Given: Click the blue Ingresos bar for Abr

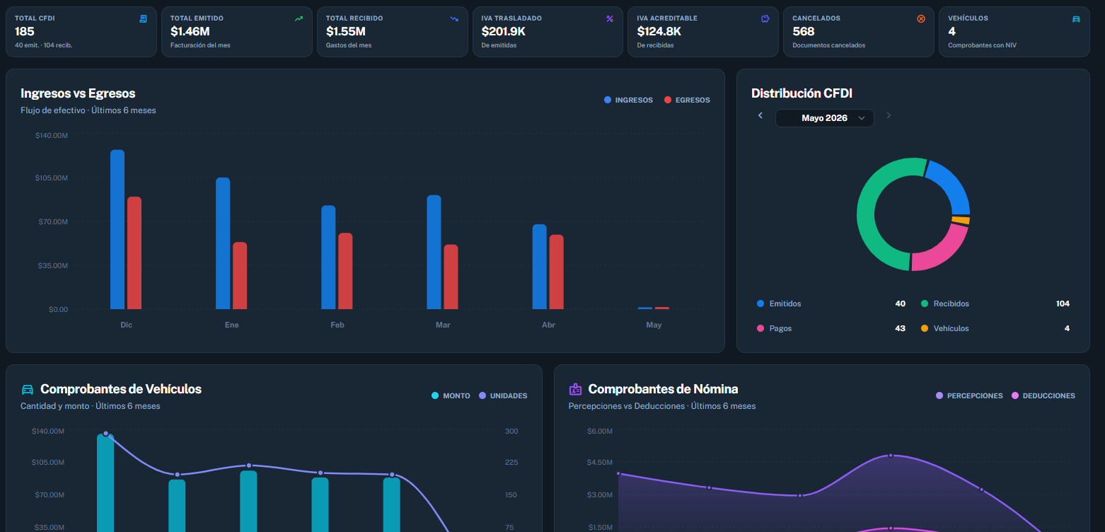Looking at the screenshot, I should click(540, 267).
